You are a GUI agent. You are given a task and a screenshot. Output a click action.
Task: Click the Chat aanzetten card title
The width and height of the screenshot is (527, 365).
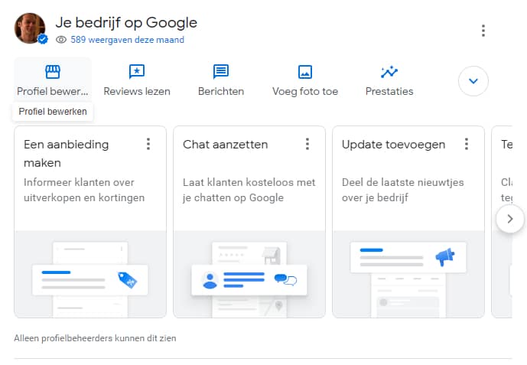tap(225, 145)
